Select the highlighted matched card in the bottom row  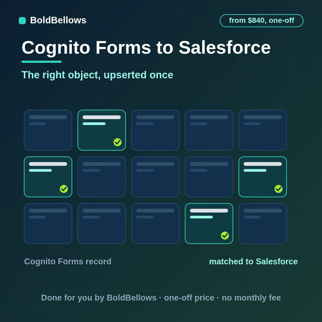(x=209, y=224)
